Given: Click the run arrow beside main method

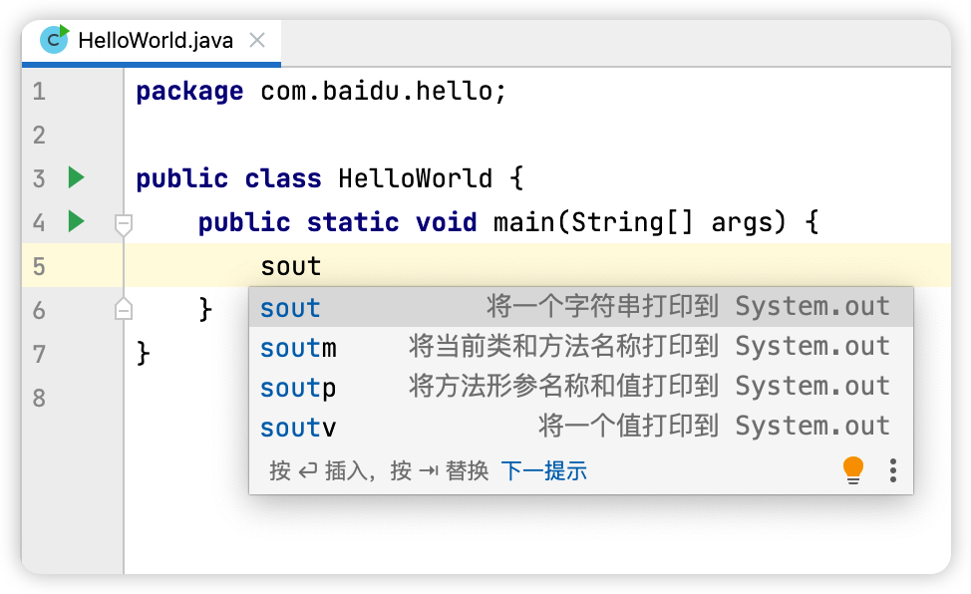Looking at the screenshot, I should [76, 220].
